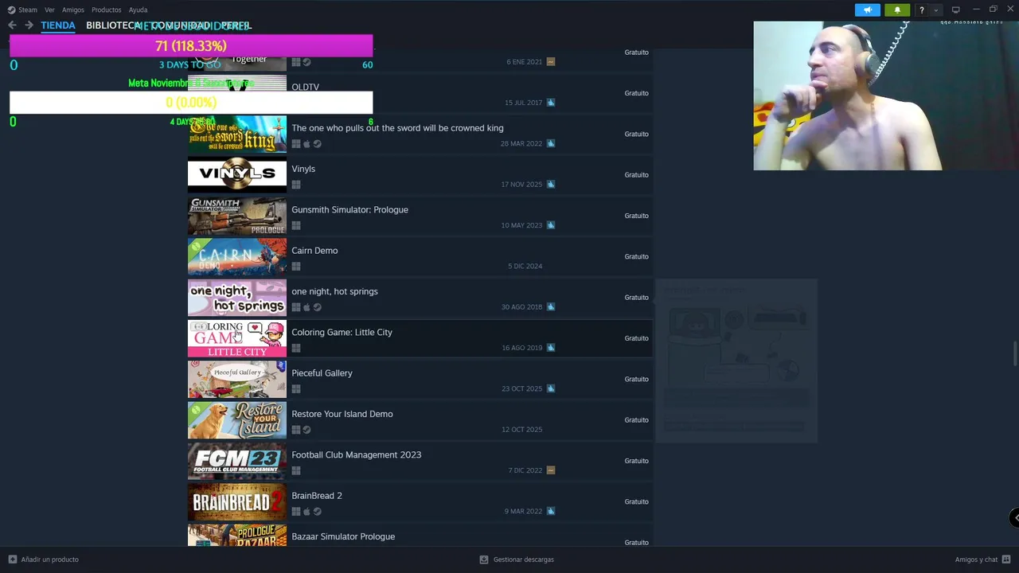Go forward with the right navigation arrow
This screenshot has width=1019, height=573.
pyautogui.click(x=29, y=25)
